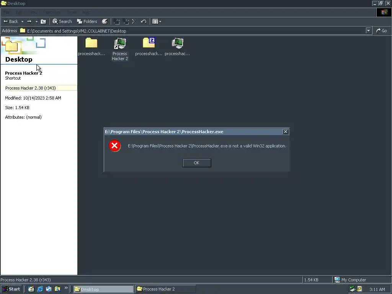This screenshot has width=392, height=294.
Task: Click the Move To toolbar icon
Action: 116,21
